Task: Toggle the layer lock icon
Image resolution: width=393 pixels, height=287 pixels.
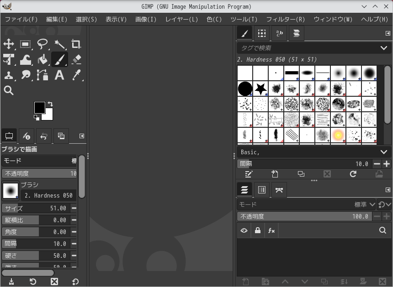Action: coord(258,231)
